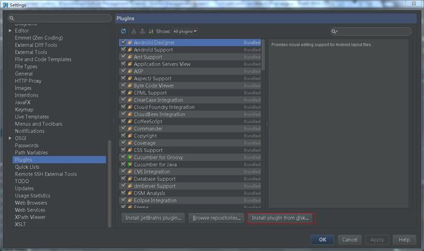Screen dimensions: 424x251
Task: Toggle the Application Servers View checkbox
Action: (123, 64)
